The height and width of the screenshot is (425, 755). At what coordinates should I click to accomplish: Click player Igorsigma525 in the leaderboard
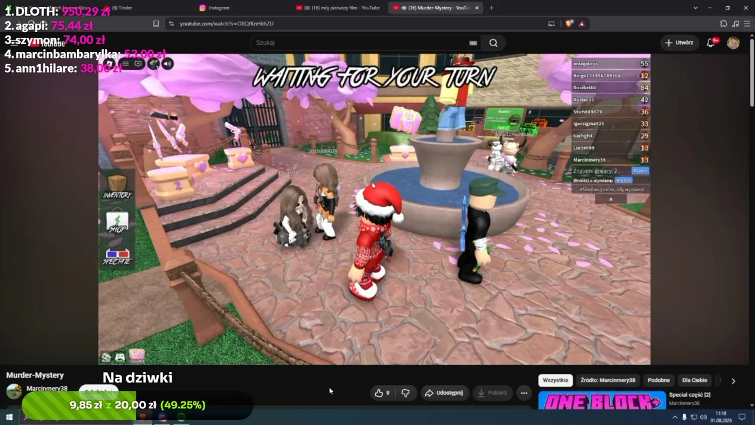pyautogui.click(x=610, y=123)
